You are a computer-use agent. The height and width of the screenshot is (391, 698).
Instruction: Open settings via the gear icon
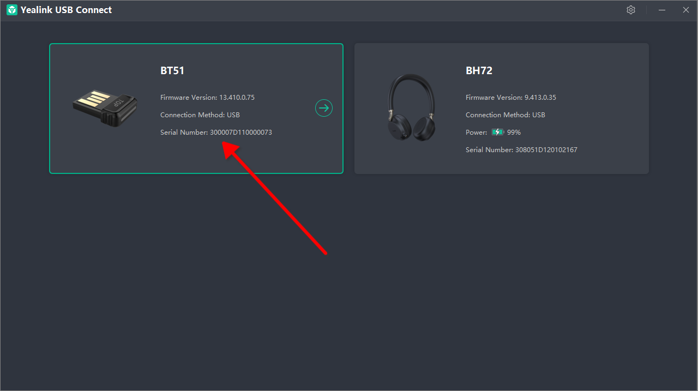(631, 10)
